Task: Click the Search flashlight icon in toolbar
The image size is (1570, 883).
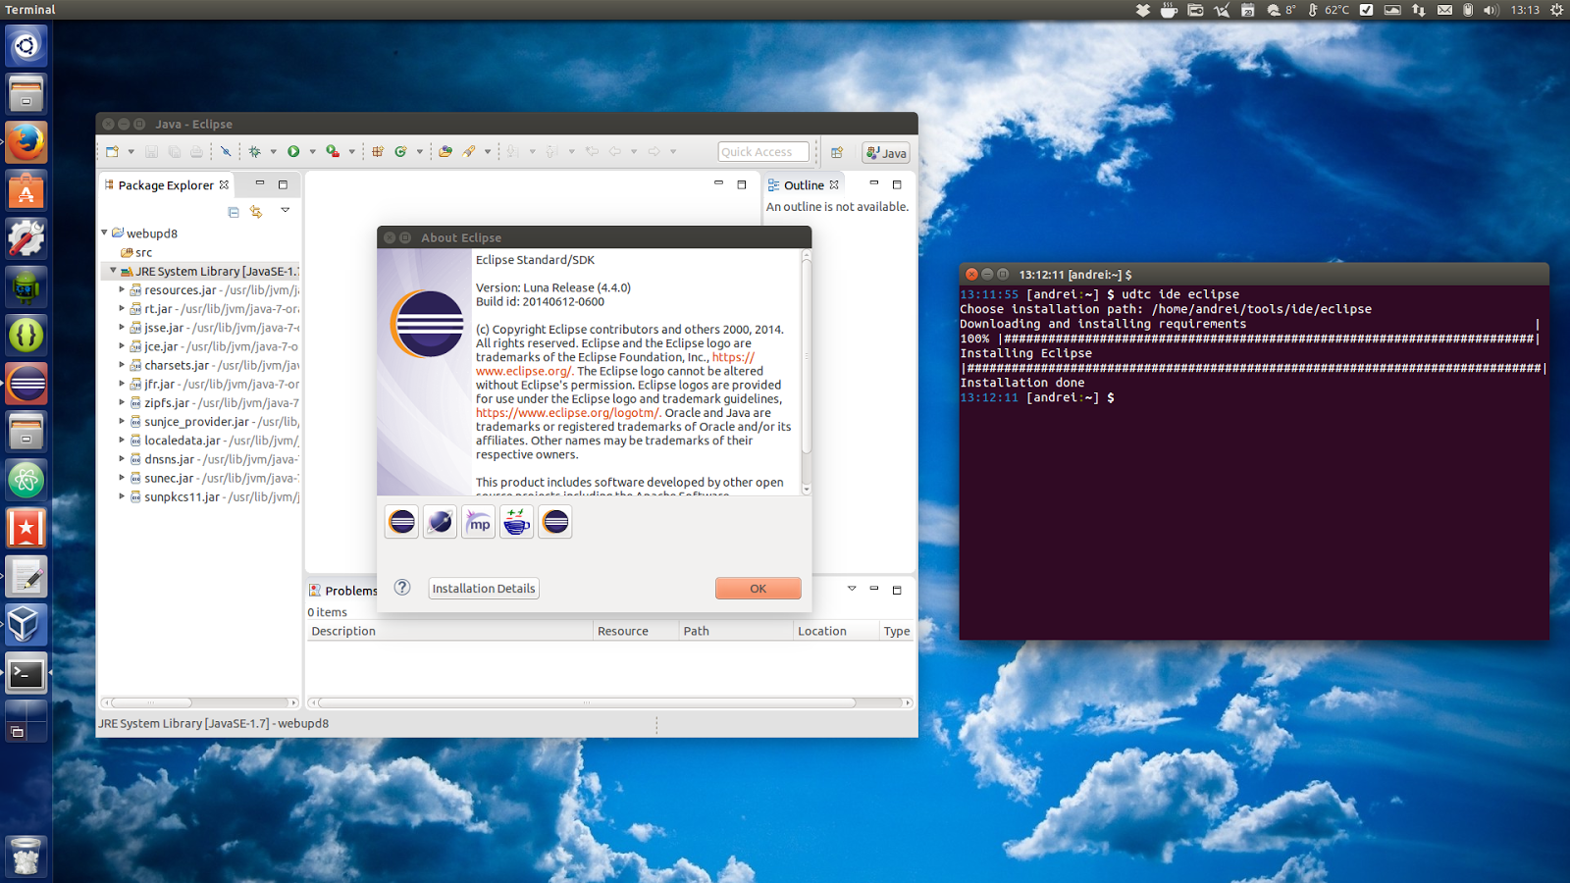Action: click(469, 151)
